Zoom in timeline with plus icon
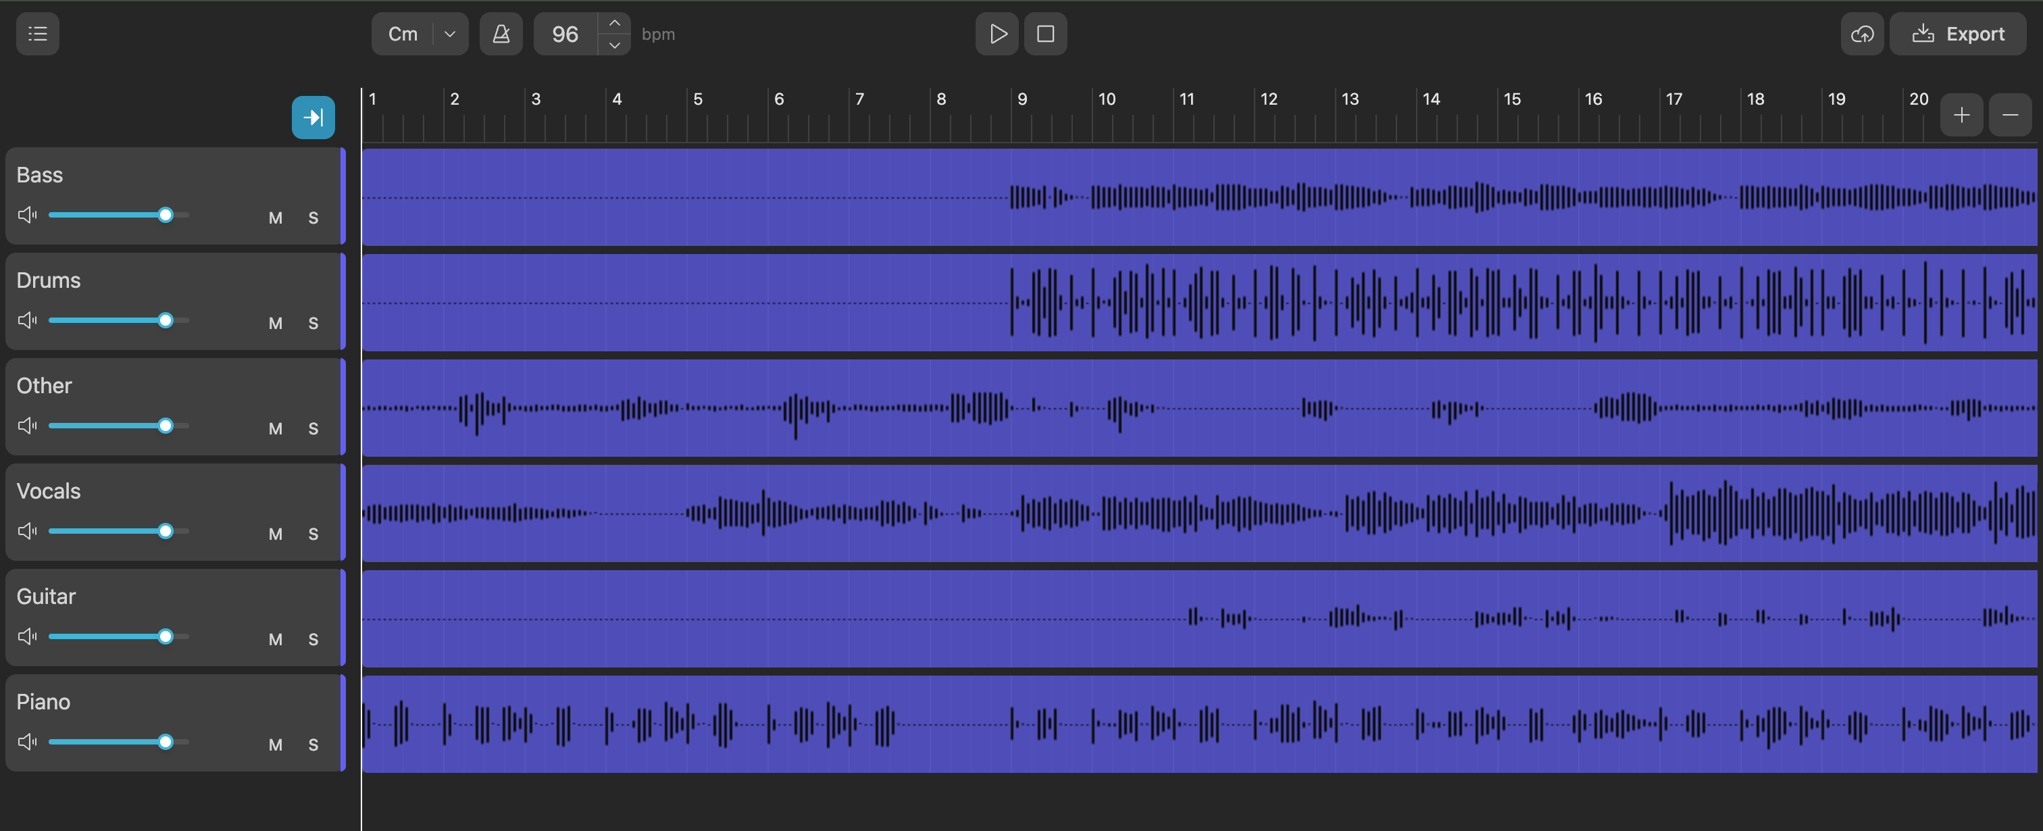 (x=1961, y=115)
